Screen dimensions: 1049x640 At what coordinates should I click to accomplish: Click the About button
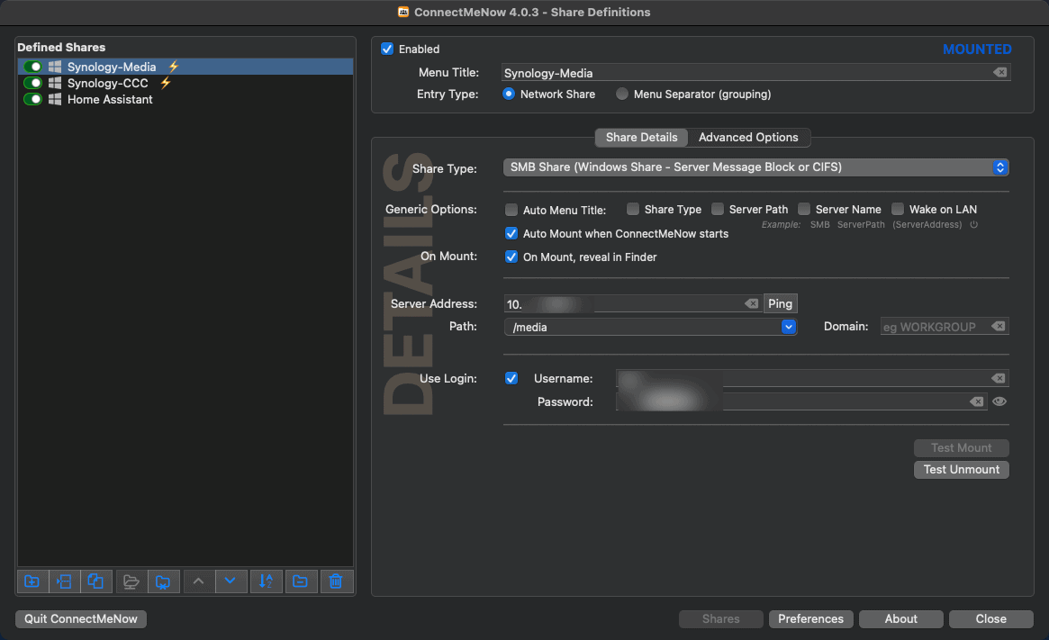(901, 618)
